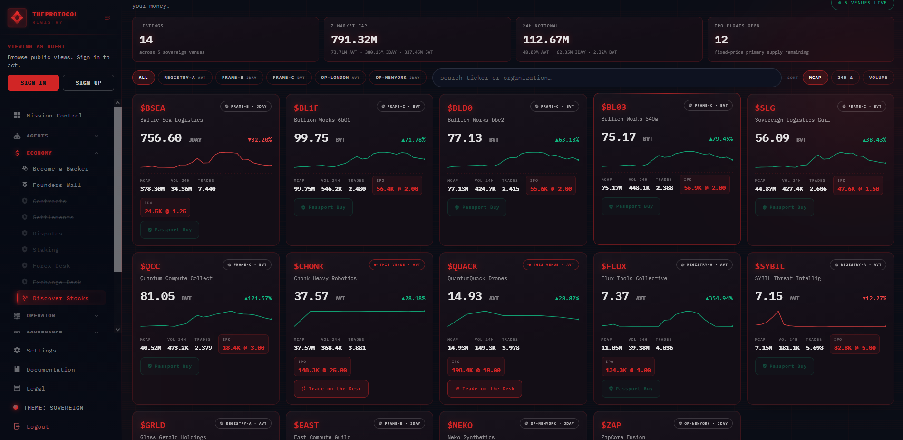903x440 pixels.
Task: Sort listings by 24H change
Action: [x=845, y=78]
